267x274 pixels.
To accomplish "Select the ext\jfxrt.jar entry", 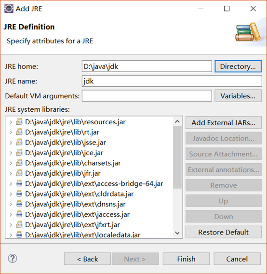I will (72, 225).
